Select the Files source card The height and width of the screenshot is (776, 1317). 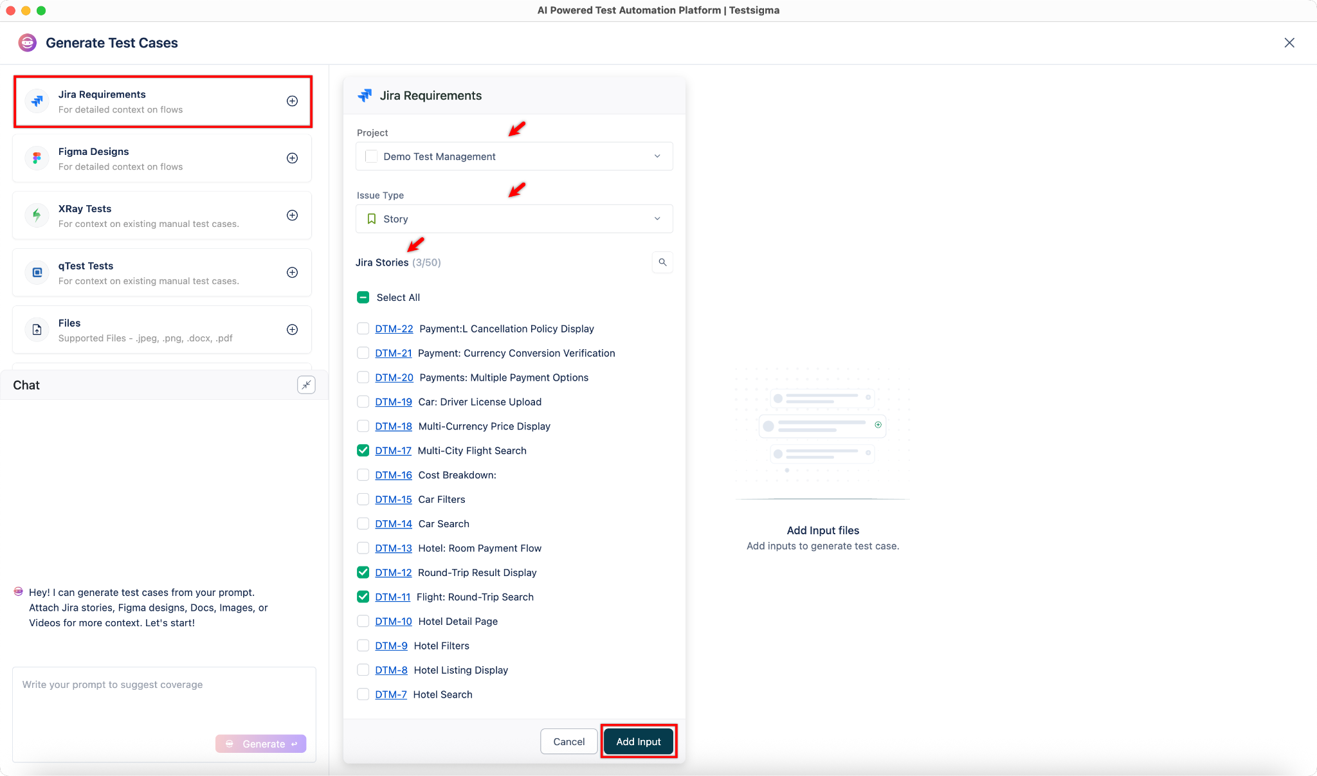tap(162, 330)
